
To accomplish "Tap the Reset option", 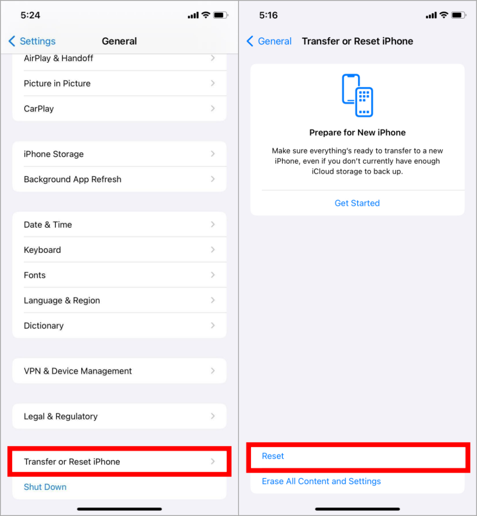I will [357, 456].
